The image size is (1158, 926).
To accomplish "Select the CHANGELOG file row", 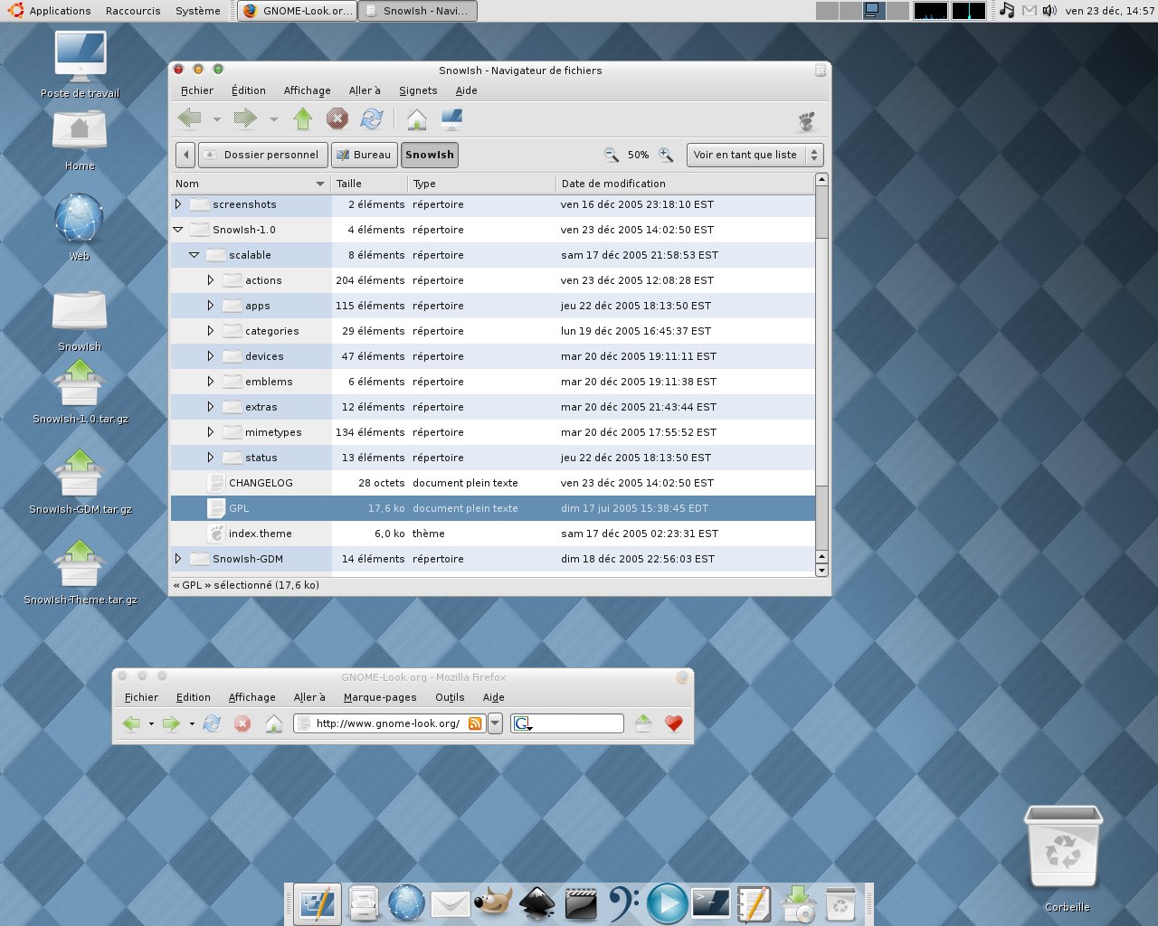I will tap(493, 483).
